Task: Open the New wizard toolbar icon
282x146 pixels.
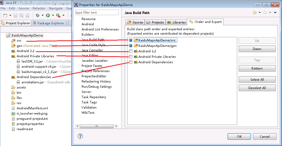Action: pos(5,15)
